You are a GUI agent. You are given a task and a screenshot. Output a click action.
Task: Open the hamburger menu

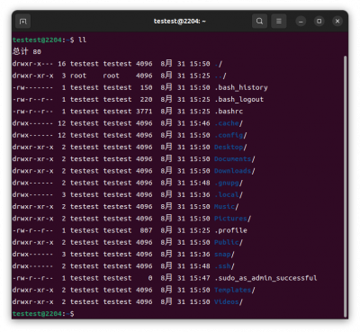click(279, 22)
